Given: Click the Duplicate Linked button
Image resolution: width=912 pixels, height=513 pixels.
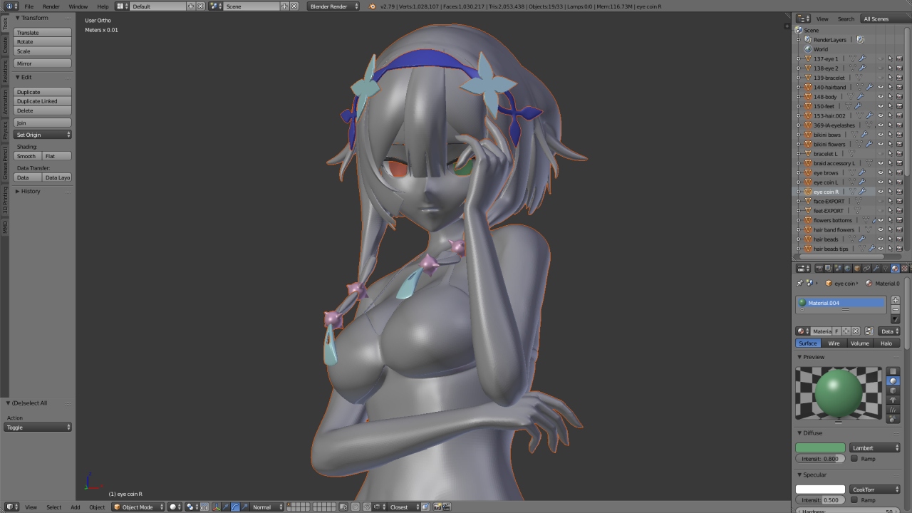Looking at the screenshot, I should [x=43, y=101].
